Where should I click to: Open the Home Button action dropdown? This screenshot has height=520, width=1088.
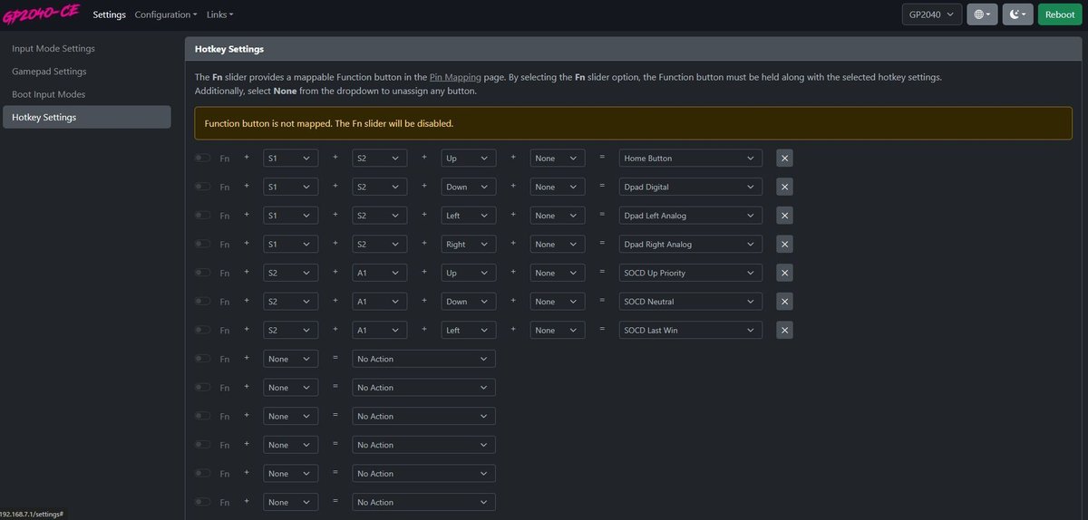(x=690, y=159)
